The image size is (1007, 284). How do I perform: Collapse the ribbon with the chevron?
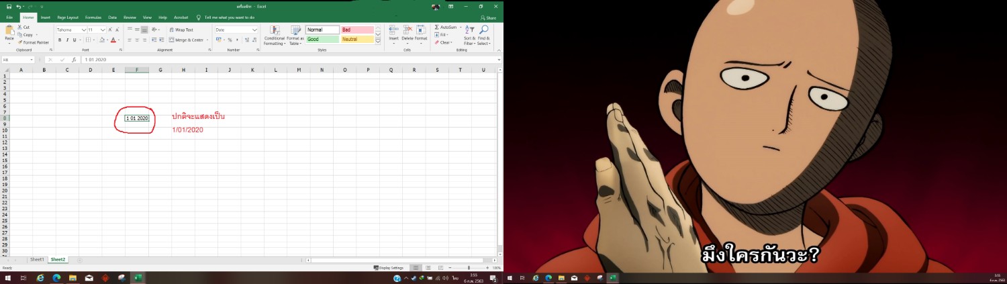click(498, 49)
